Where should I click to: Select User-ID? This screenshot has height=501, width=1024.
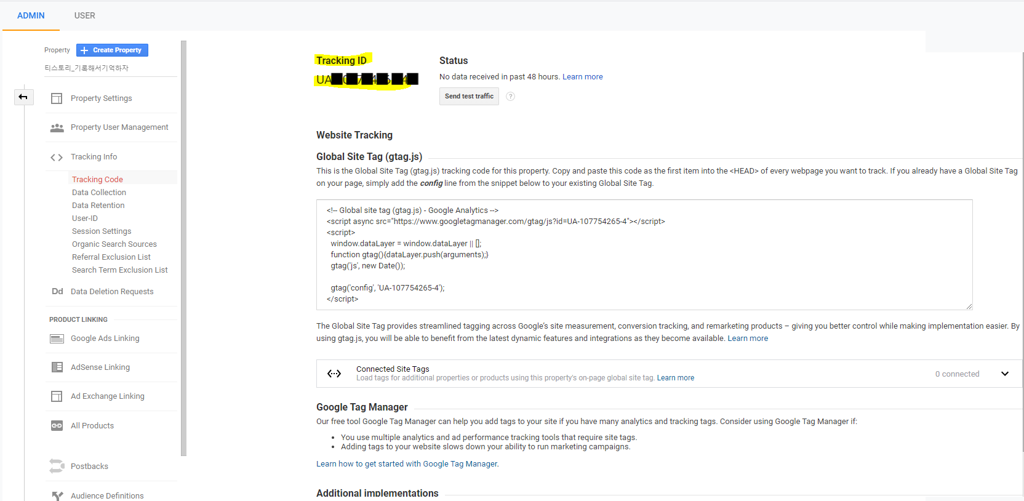point(85,218)
